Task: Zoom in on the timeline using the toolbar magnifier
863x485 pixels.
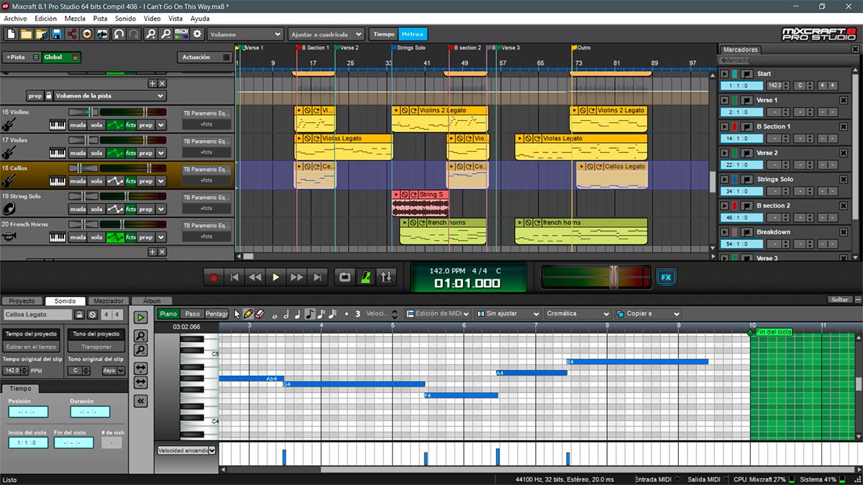Action: coord(150,34)
